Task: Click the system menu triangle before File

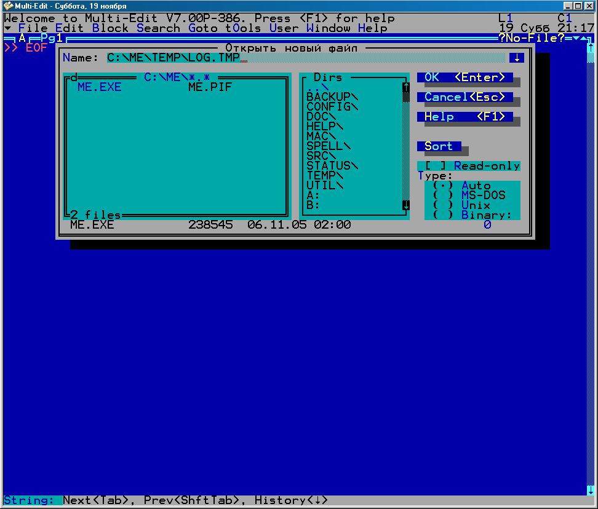Action: 7,28
